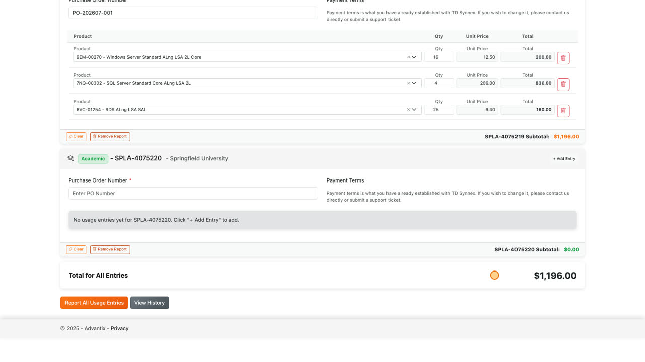Click the SPLA-4075220 Subtotal $0.00 amount
Image resolution: width=645 pixels, height=362 pixels.
coord(571,250)
